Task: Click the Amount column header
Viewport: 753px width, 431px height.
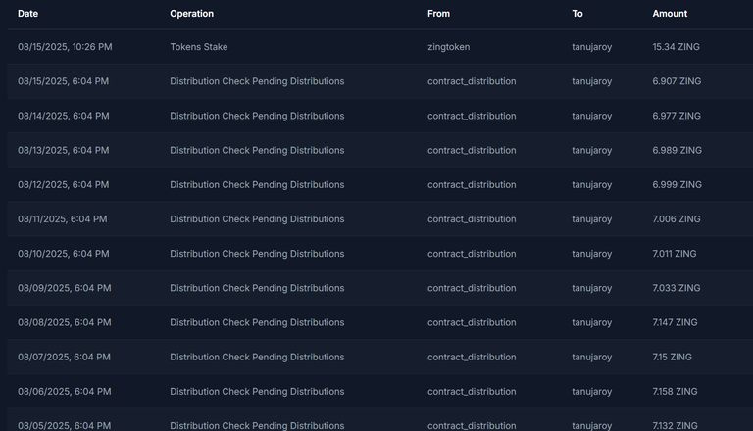Action: pyautogui.click(x=670, y=14)
